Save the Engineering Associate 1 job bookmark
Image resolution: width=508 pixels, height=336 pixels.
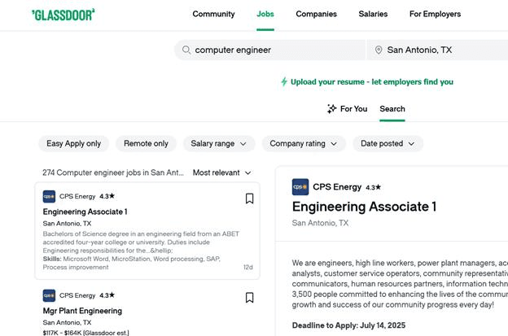249,199
